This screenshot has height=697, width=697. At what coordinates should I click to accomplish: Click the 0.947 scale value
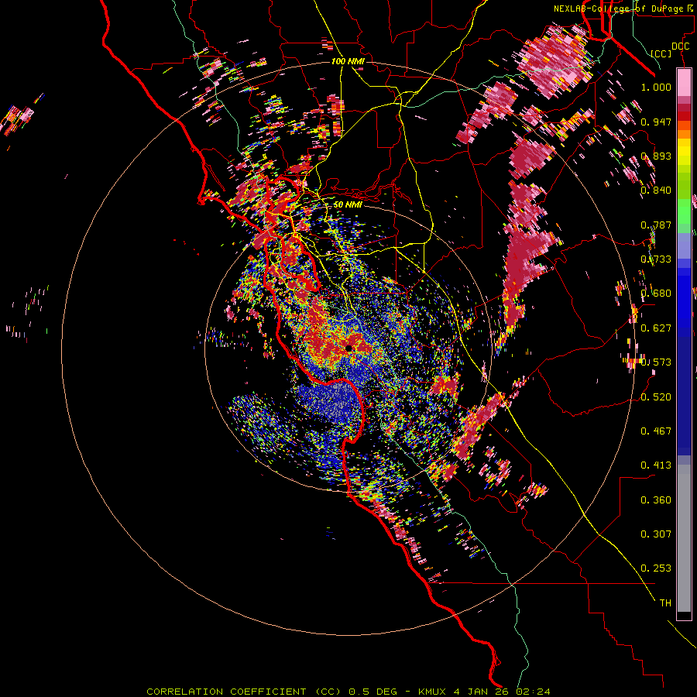click(x=656, y=122)
